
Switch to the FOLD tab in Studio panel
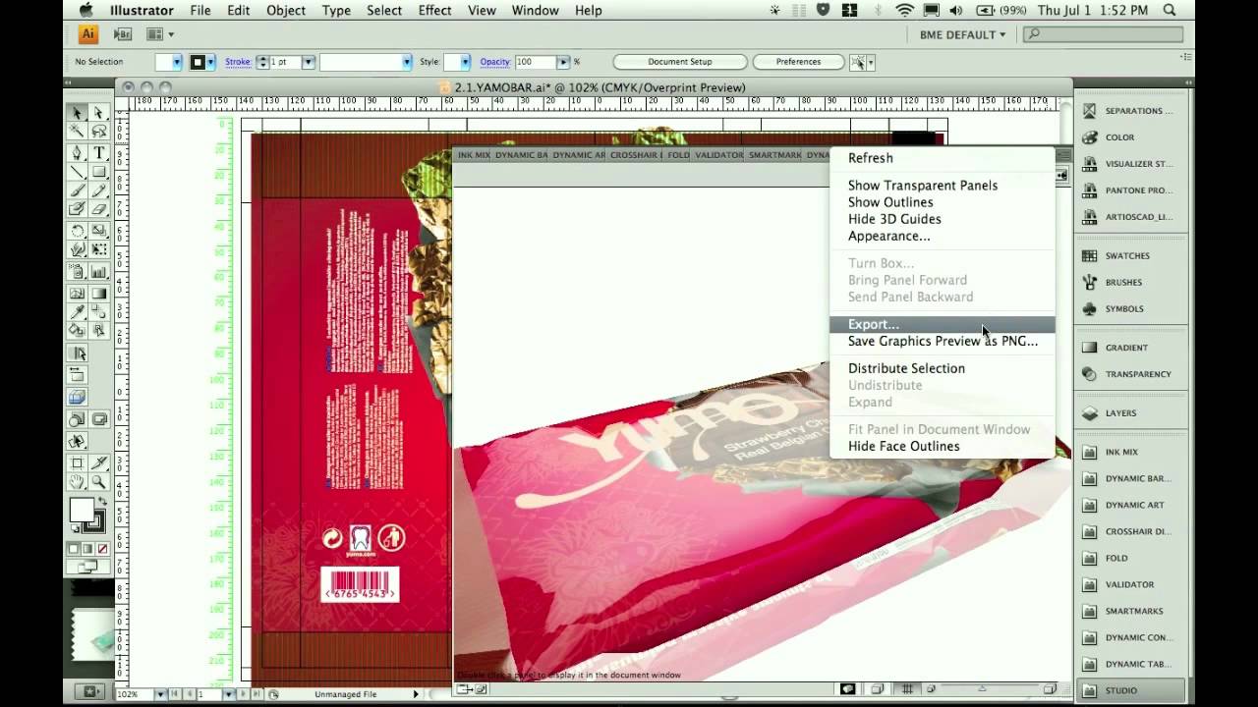[x=678, y=155]
